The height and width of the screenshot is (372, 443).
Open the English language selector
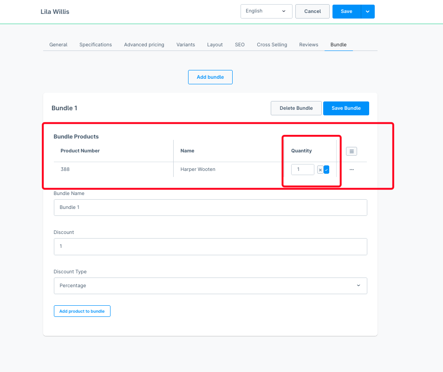tap(266, 11)
